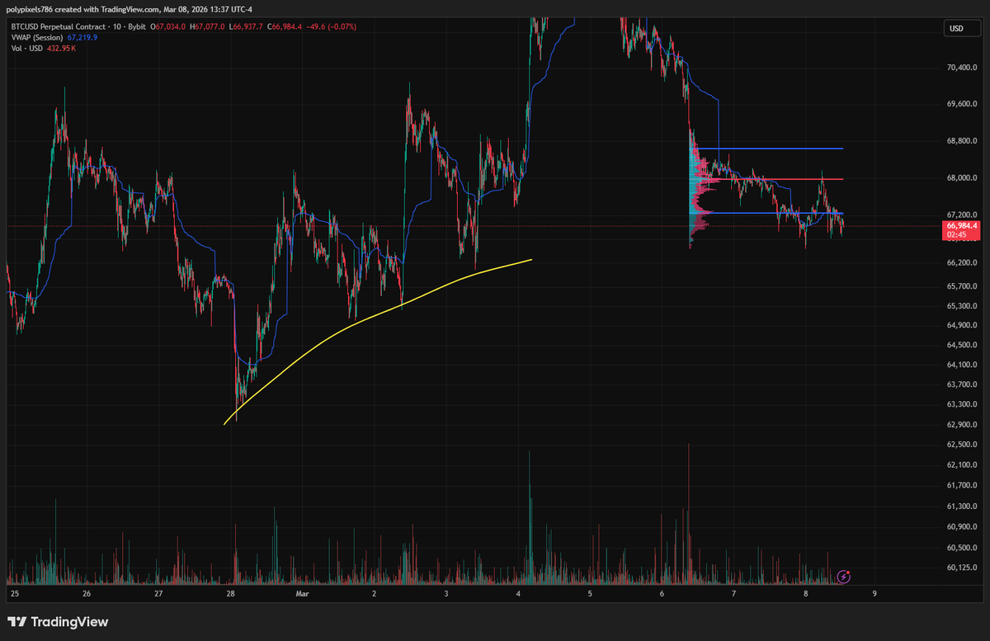Click the 62,500.0 price axis label
Viewport: 990px width, 641px height.
pos(962,445)
